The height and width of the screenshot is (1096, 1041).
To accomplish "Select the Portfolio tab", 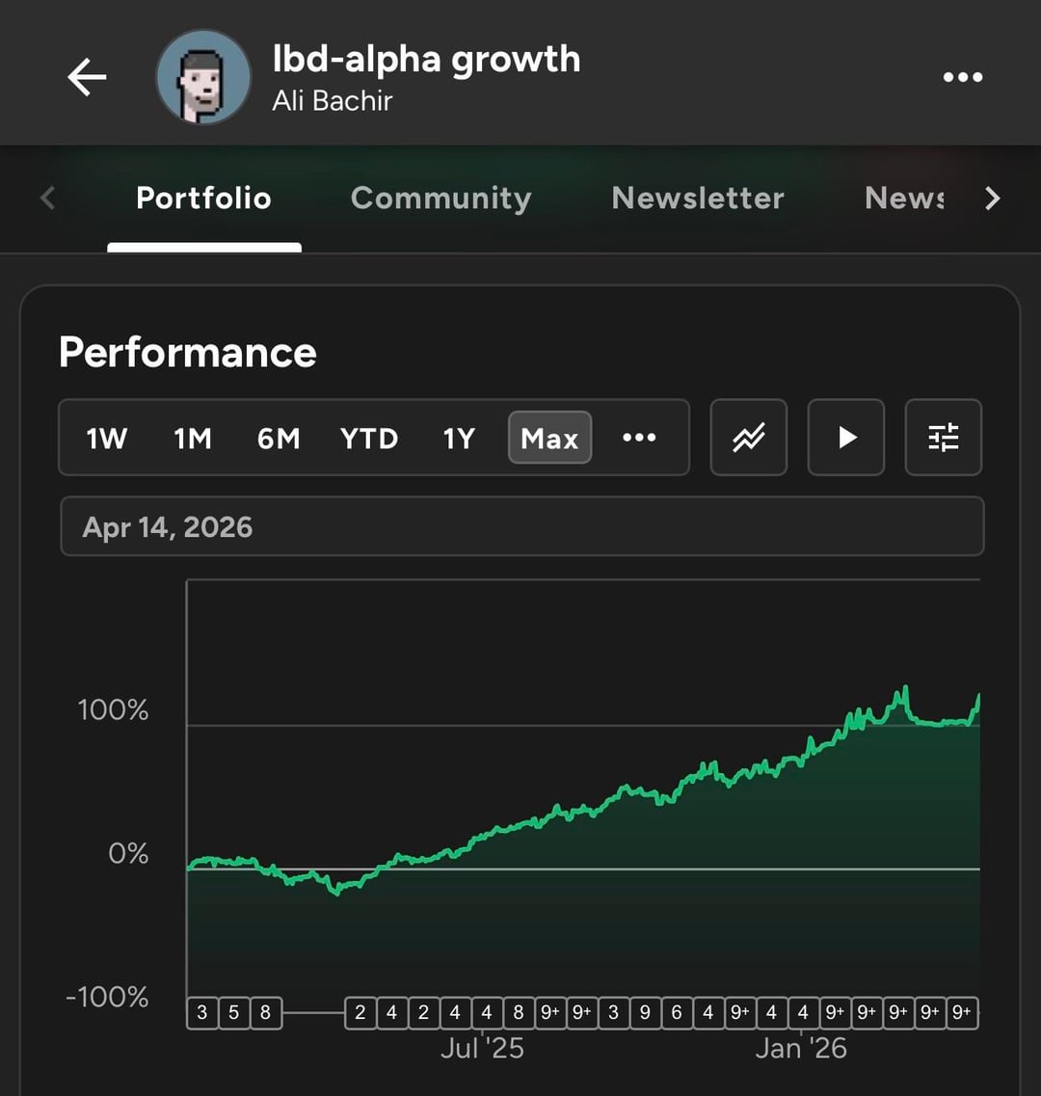I will (203, 199).
